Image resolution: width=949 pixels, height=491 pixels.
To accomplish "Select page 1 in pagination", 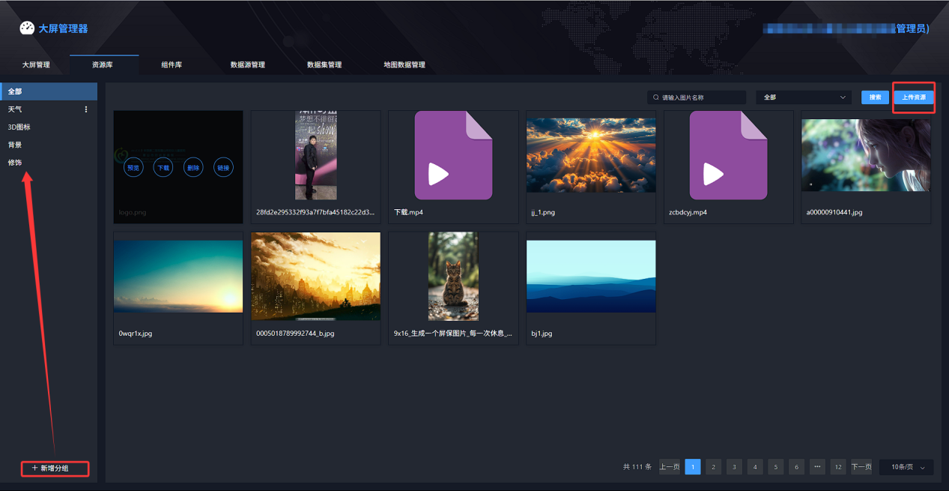I will [693, 467].
